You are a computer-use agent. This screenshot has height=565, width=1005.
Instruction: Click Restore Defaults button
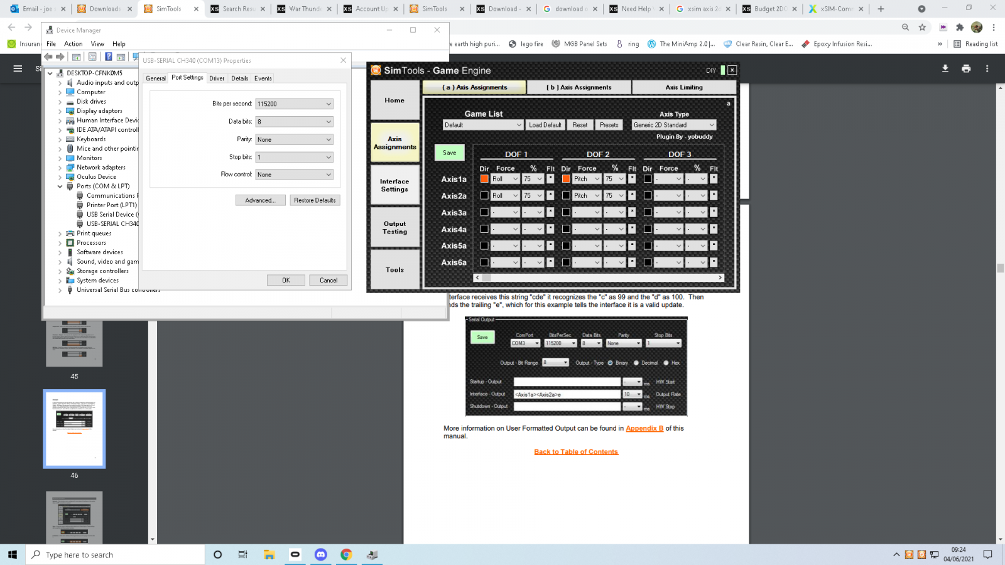click(315, 200)
